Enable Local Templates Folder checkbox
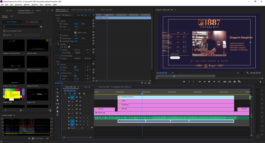265x143 pixels. (4, 31)
